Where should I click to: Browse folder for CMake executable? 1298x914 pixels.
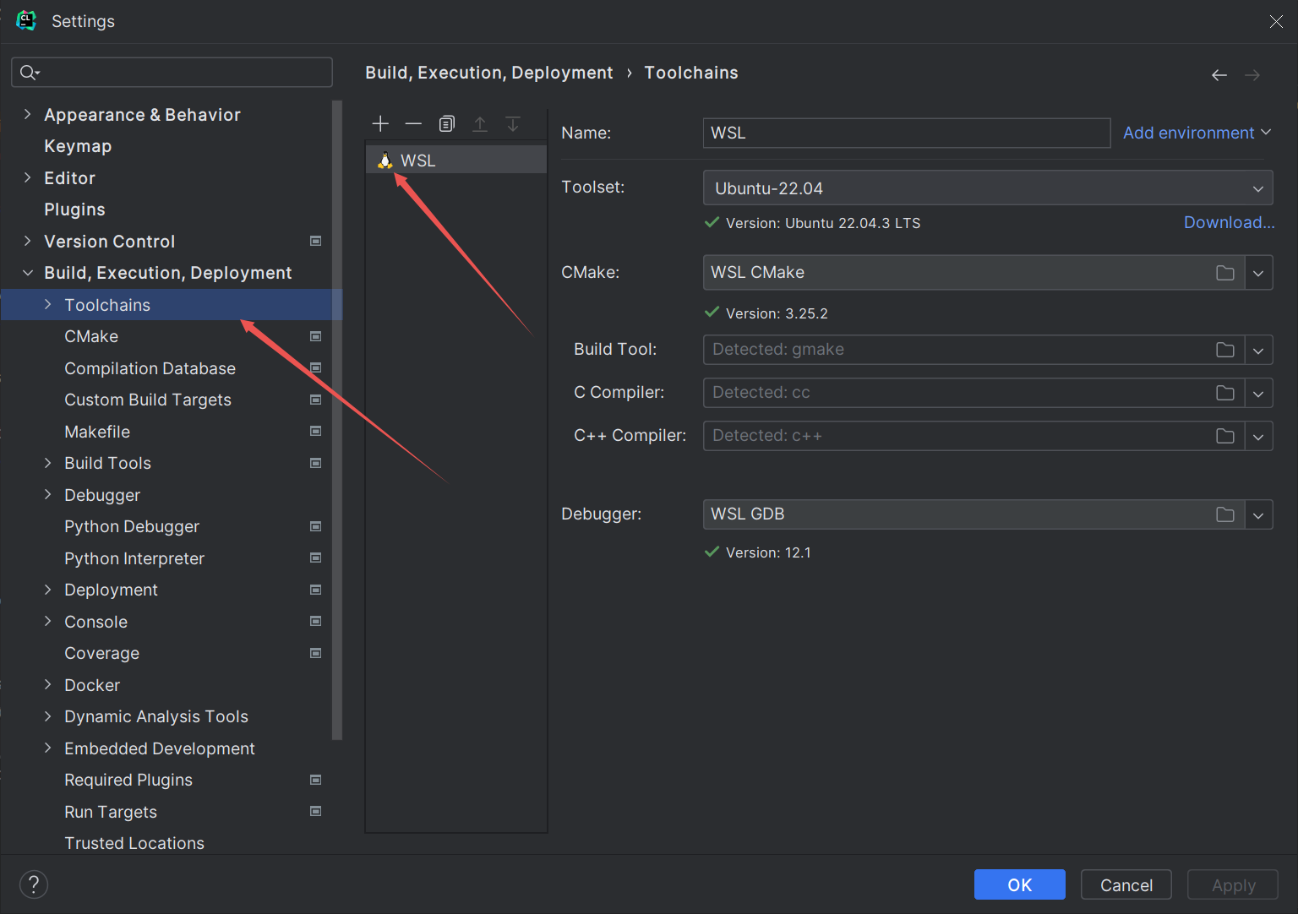click(x=1225, y=273)
